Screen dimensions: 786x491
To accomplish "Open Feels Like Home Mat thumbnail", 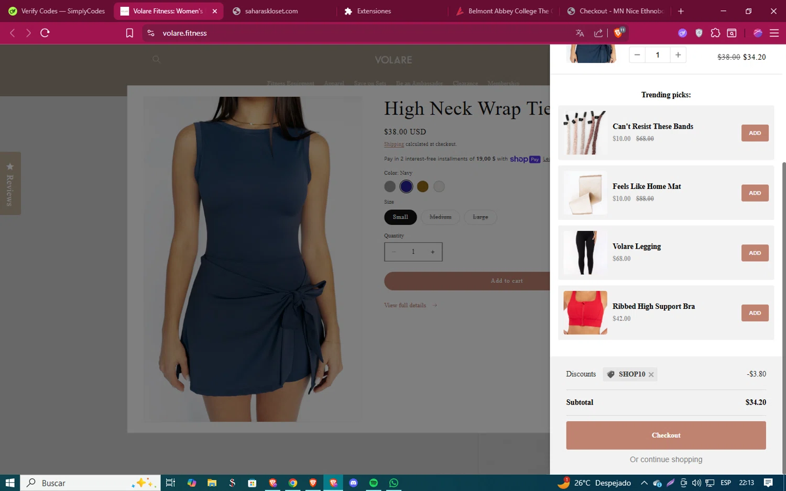I will (x=585, y=193).
